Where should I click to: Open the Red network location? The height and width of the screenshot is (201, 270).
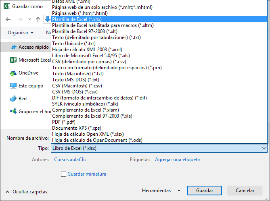pyautogui.click(x=22, y=99)
